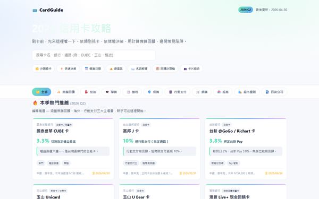
Task: Click the Pay tag on 台新 card
Action: coord(233,163)
